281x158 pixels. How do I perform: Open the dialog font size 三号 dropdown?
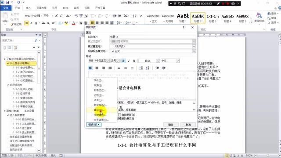point(118,61)
